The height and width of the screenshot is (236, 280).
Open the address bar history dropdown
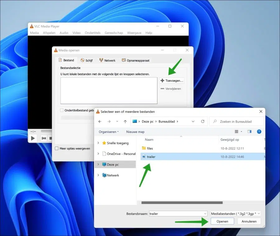(193, 121)
